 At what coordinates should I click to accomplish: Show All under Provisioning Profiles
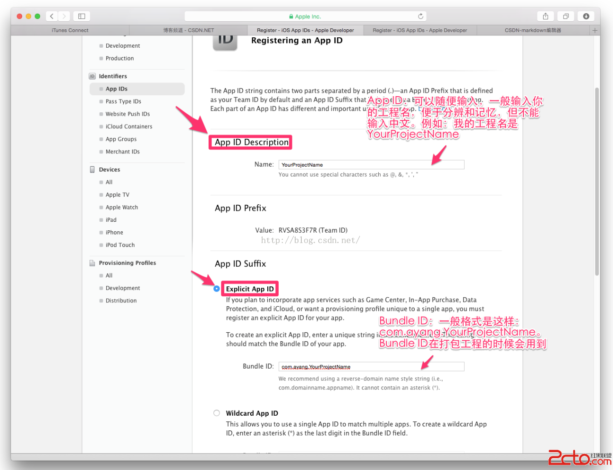coord(109,276)
